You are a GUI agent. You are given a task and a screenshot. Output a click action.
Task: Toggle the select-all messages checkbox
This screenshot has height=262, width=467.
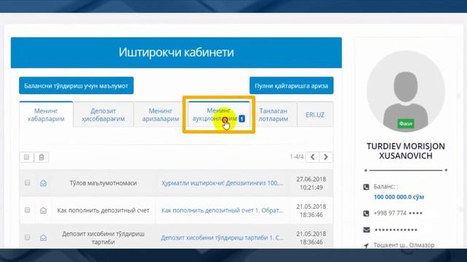(x=26, y=157)
